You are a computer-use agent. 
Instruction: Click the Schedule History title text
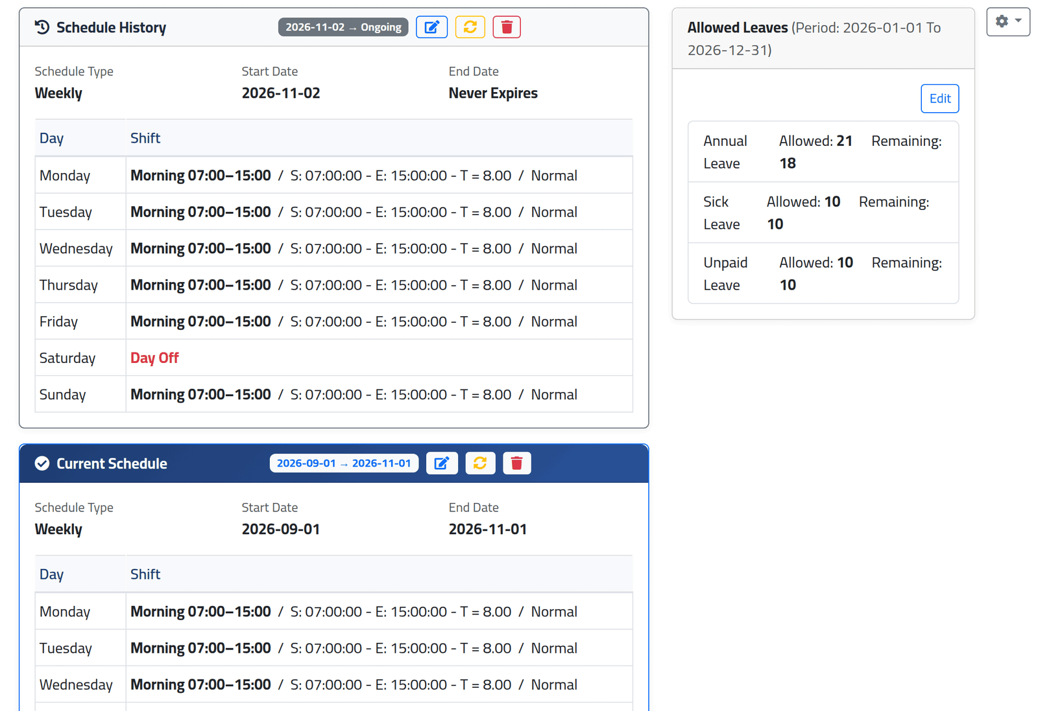click(111, 27)
